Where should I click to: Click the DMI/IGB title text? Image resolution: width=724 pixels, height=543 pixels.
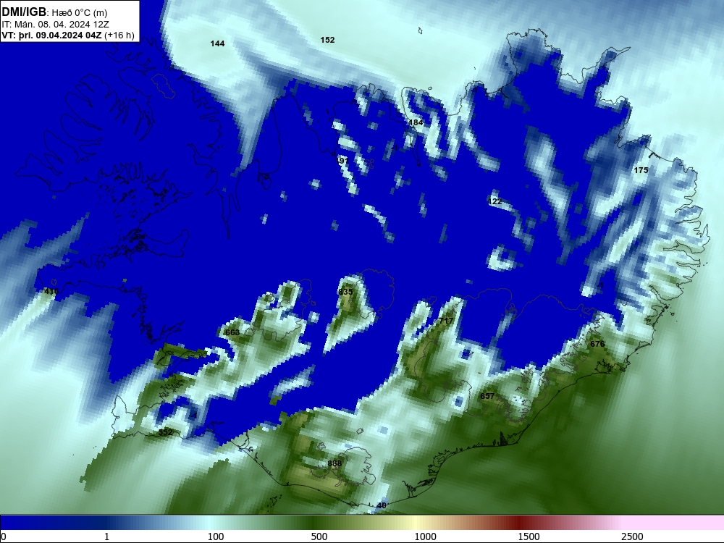click(24, 11)
